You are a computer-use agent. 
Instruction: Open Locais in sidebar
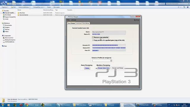pyautogui.click(x=7, y=19)
